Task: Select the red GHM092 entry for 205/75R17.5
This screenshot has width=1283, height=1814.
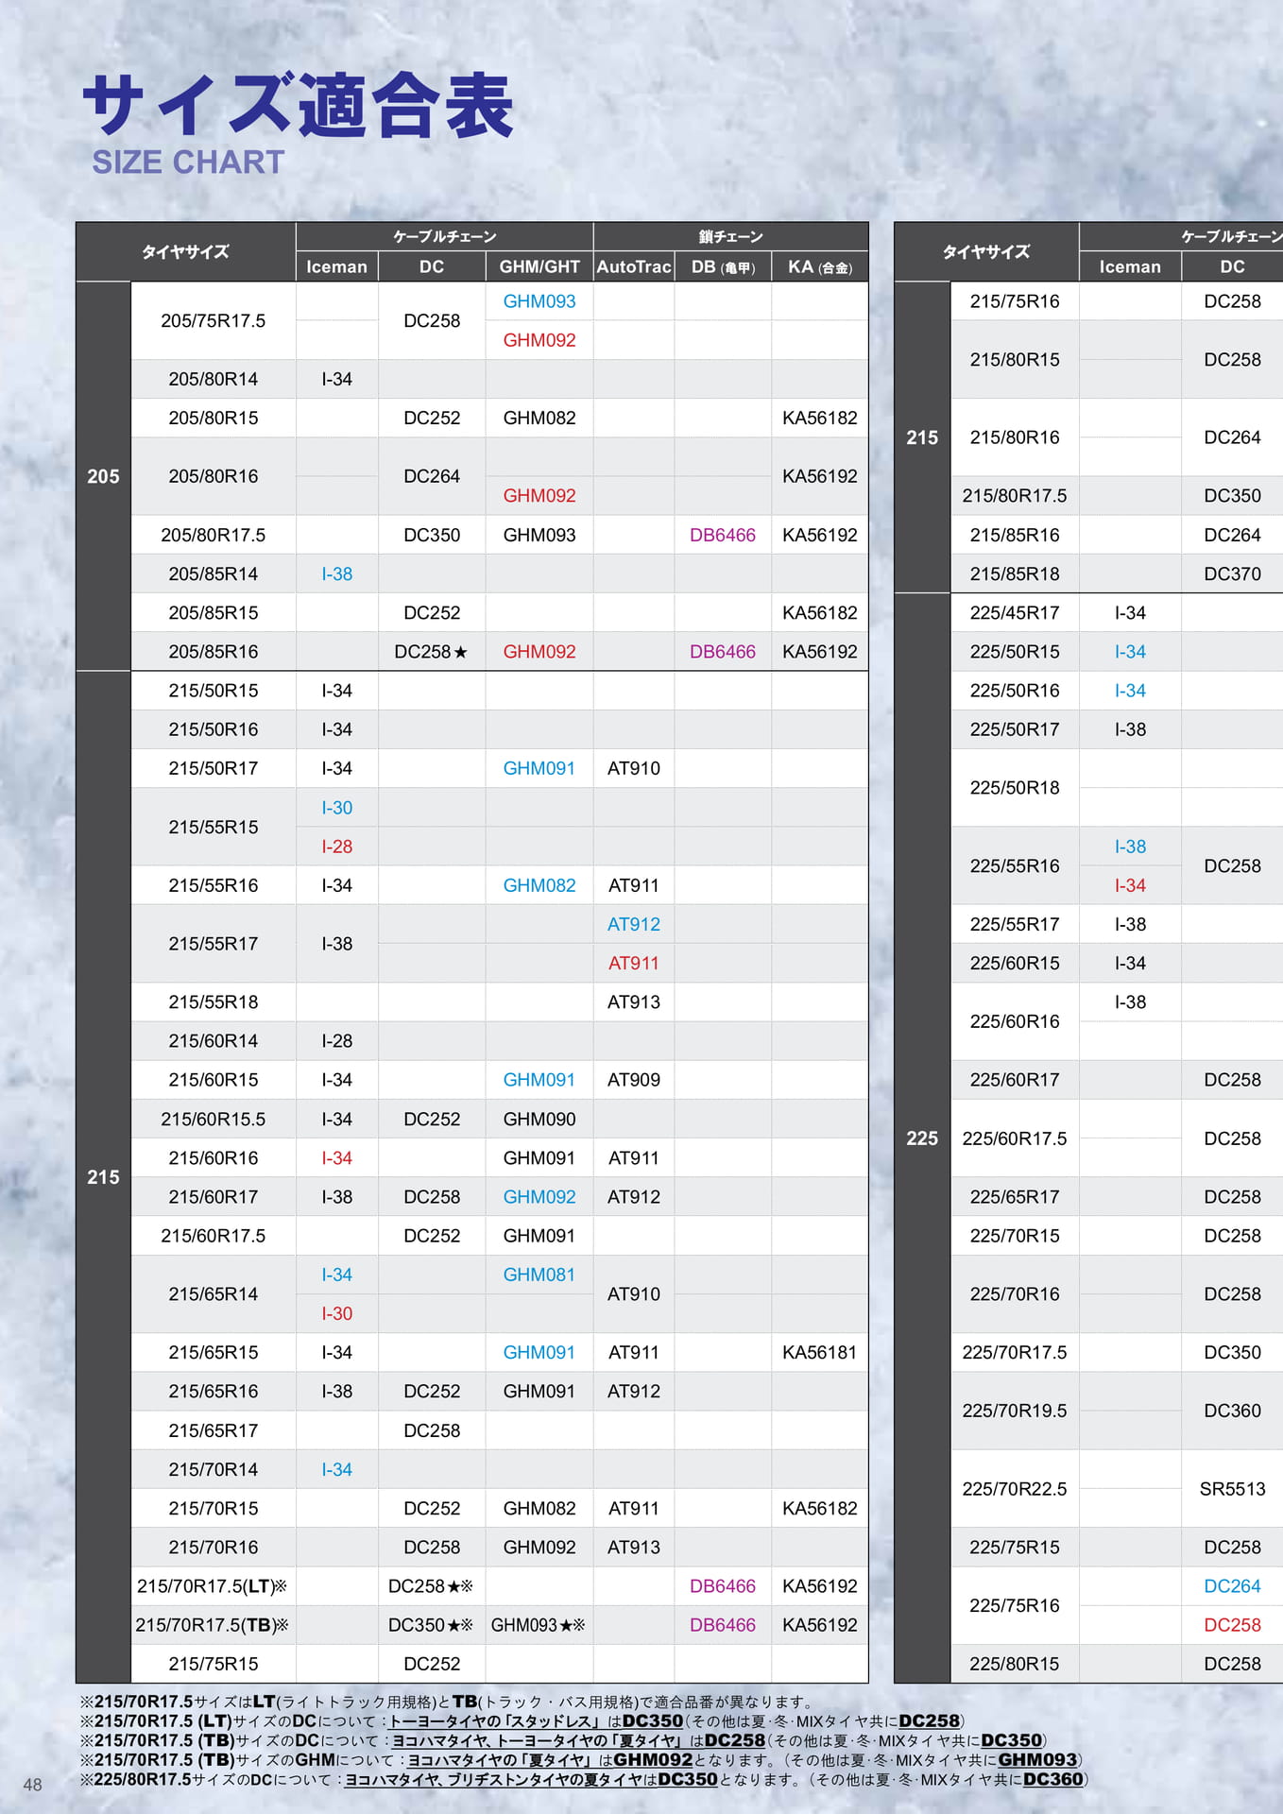Action: point(539,340)
